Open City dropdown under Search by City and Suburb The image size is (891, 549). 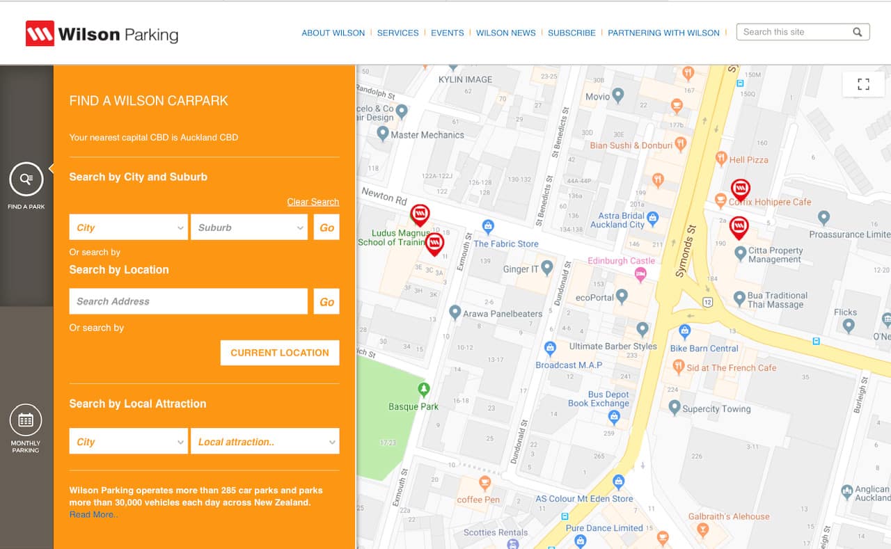click(x=129, y=228)
